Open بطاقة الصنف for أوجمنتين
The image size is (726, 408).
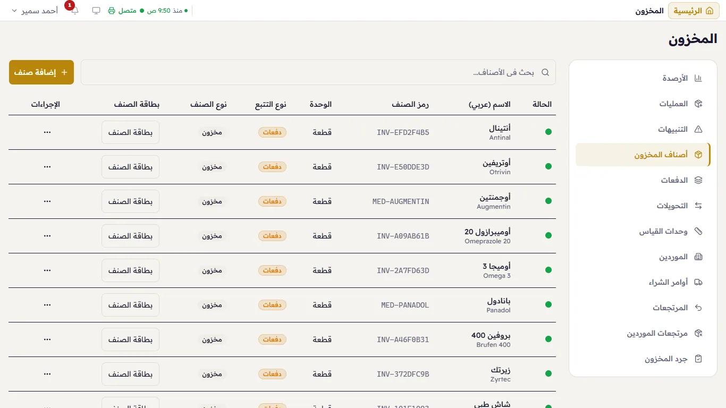130,201
